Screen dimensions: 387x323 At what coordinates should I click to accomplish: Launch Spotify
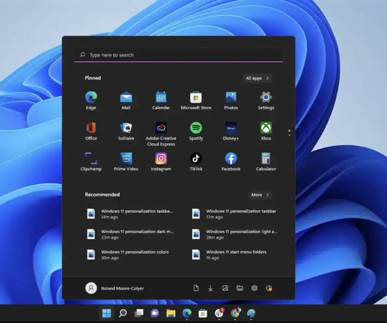click(x=196, y=131)
